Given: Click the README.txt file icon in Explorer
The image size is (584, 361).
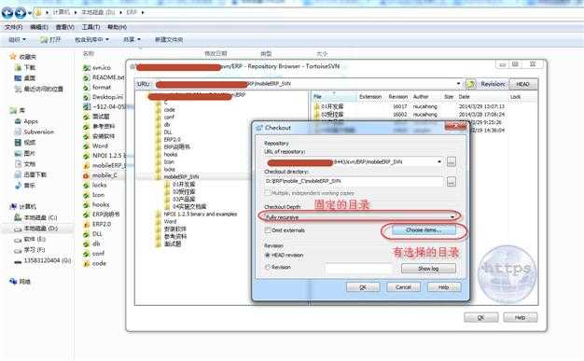Looking at the screenshot, I should pyautogui.click(x=87, y=77).
